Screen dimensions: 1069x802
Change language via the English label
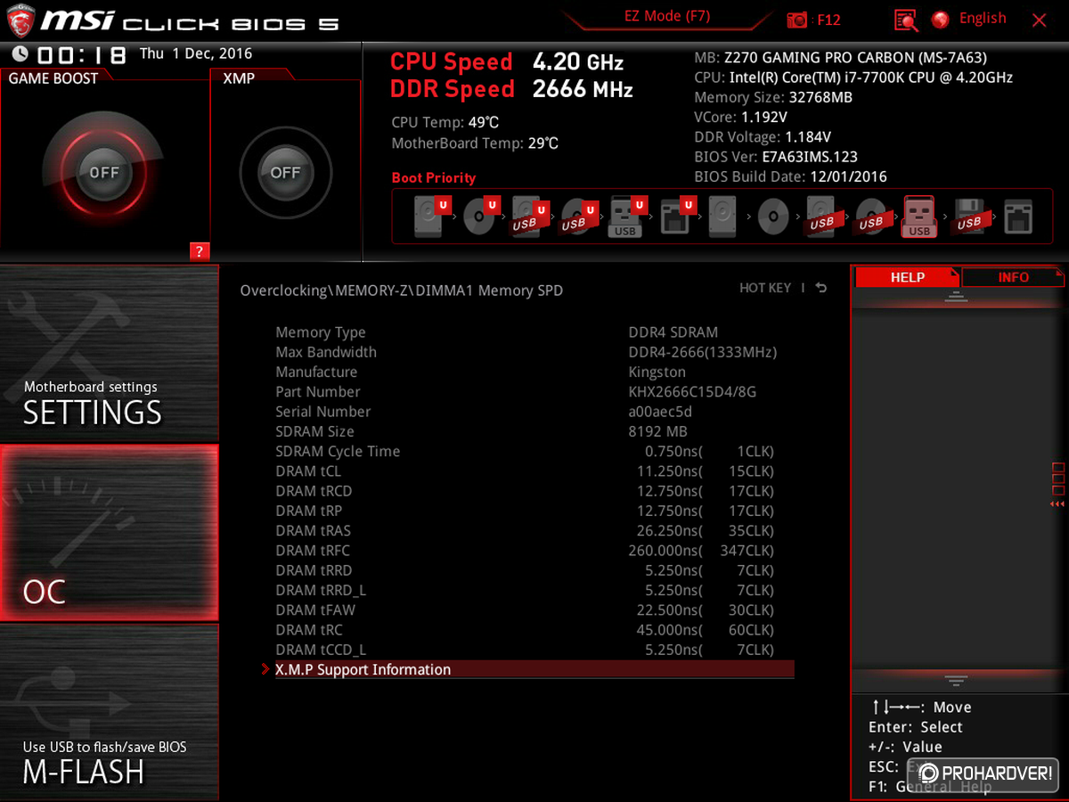click(x=983, y=19)
